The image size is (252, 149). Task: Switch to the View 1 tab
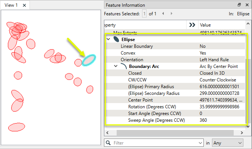tap(11, 5)
